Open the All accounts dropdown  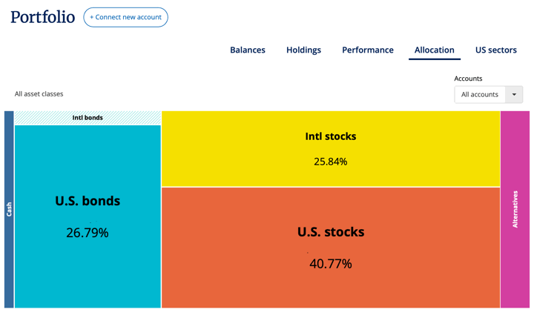(480, 94)
